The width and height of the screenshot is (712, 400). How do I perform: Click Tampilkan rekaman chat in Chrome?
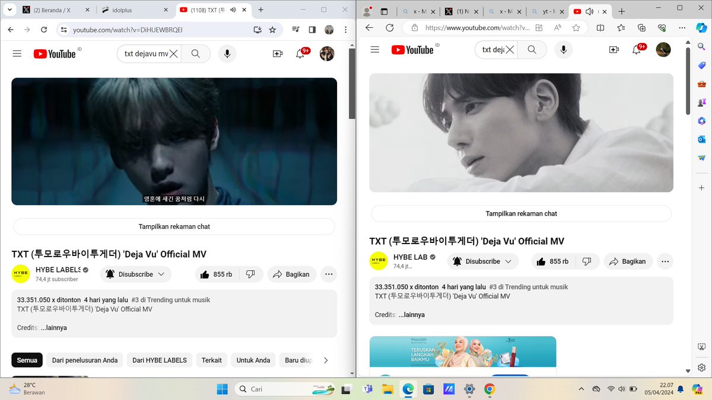click(174, 226)
